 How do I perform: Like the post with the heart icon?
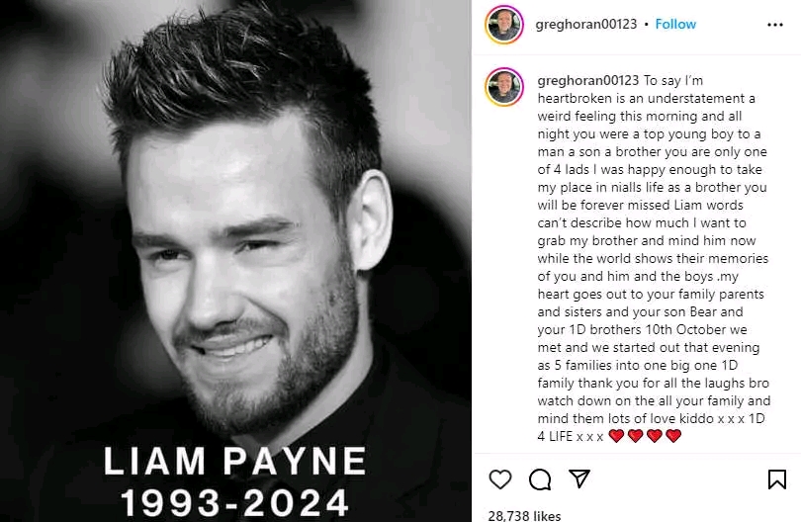(500, 479)
